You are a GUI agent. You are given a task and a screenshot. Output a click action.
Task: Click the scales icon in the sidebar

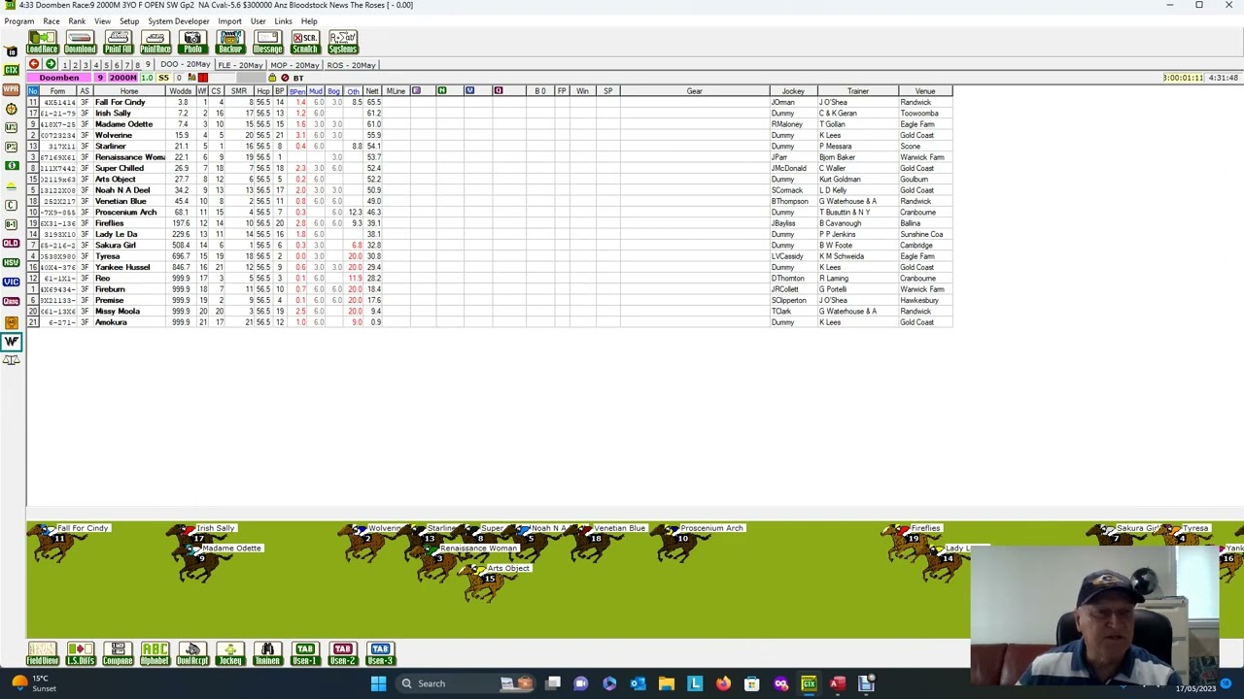11,360
